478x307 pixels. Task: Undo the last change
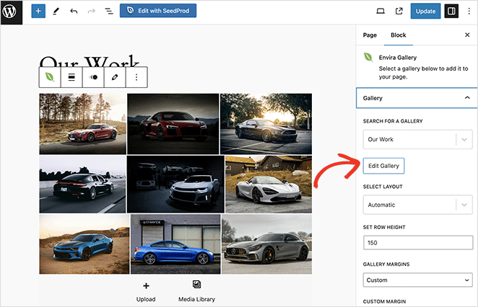click(74, 12)
